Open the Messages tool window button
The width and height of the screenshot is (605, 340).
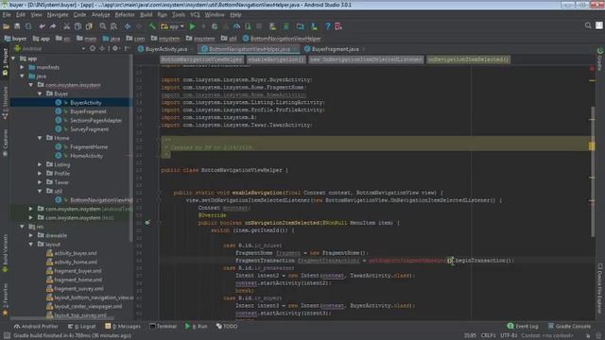pos(123,327)
